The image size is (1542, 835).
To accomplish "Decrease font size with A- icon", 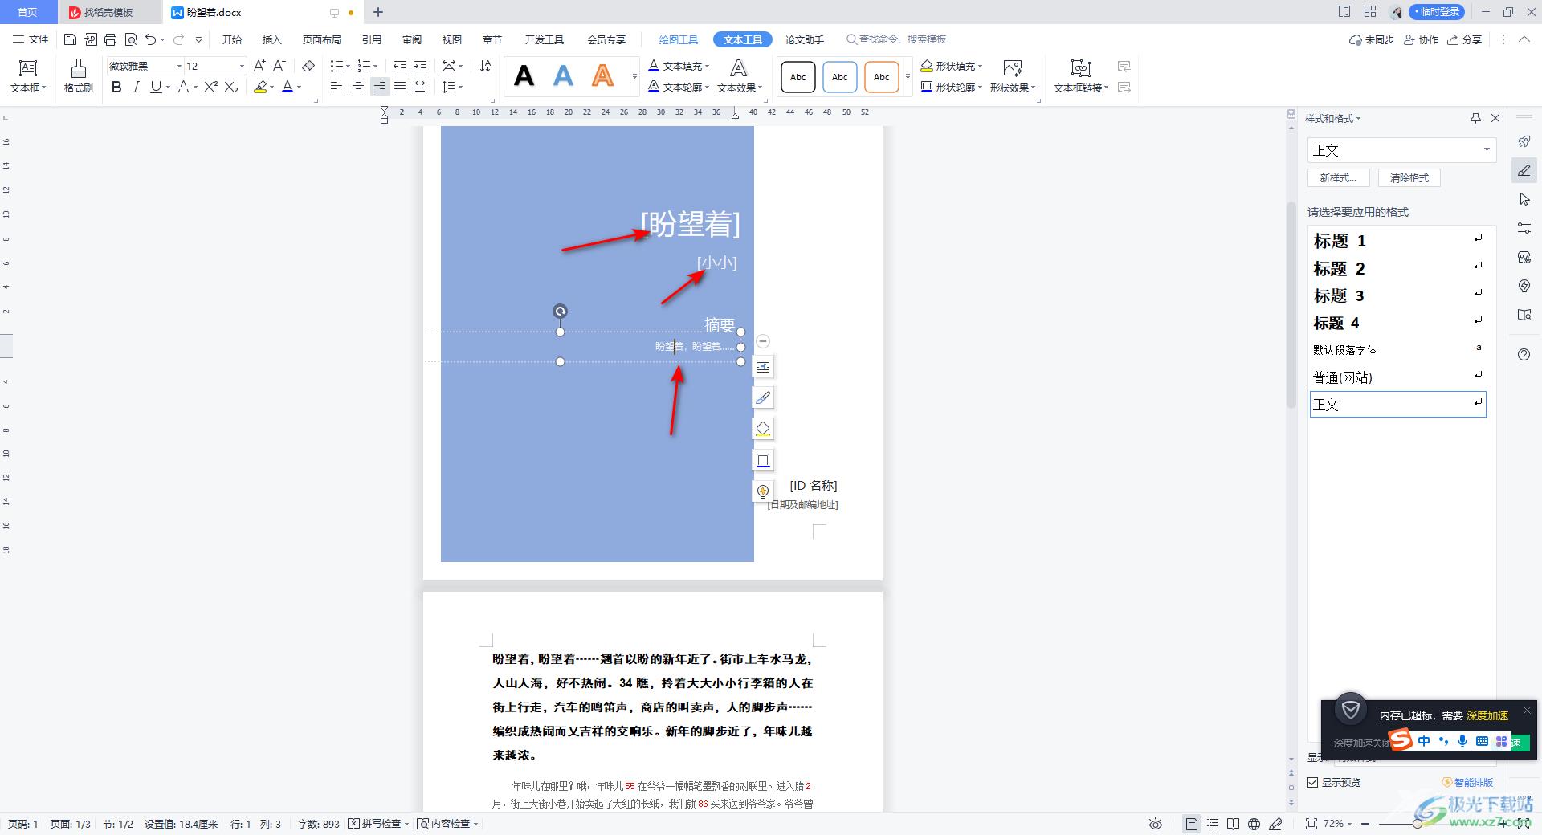I will (279, 66).
